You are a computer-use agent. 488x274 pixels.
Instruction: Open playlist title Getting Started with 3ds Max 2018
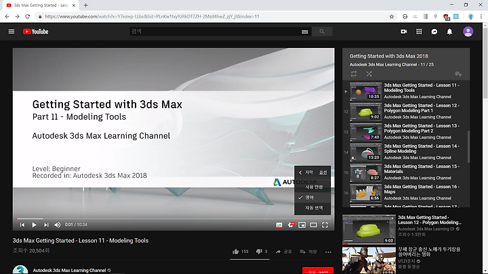(389, 56)
